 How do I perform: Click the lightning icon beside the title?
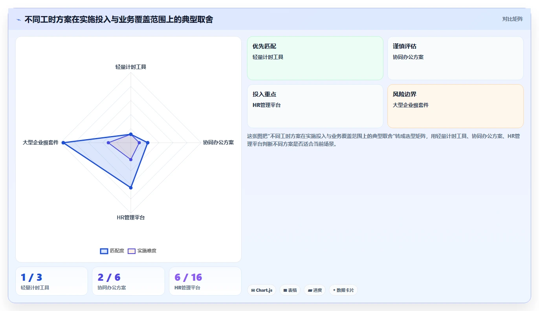click(18, 20)
